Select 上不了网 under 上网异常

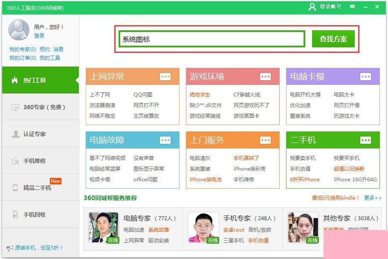pos(100,95)
